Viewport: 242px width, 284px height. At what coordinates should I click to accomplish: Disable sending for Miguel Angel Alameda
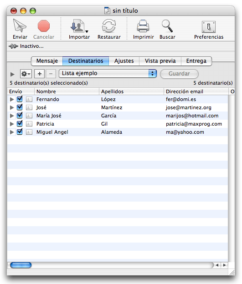click(20, 132)
